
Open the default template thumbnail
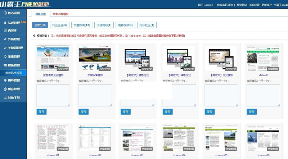(263, 58)
